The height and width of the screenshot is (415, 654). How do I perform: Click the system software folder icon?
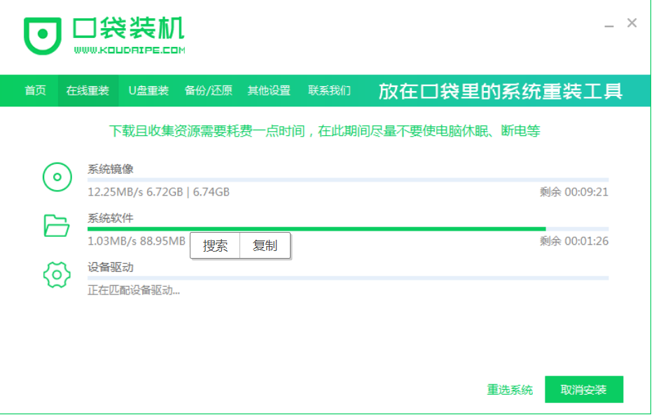pyautogui.click(x=57, y=226)
